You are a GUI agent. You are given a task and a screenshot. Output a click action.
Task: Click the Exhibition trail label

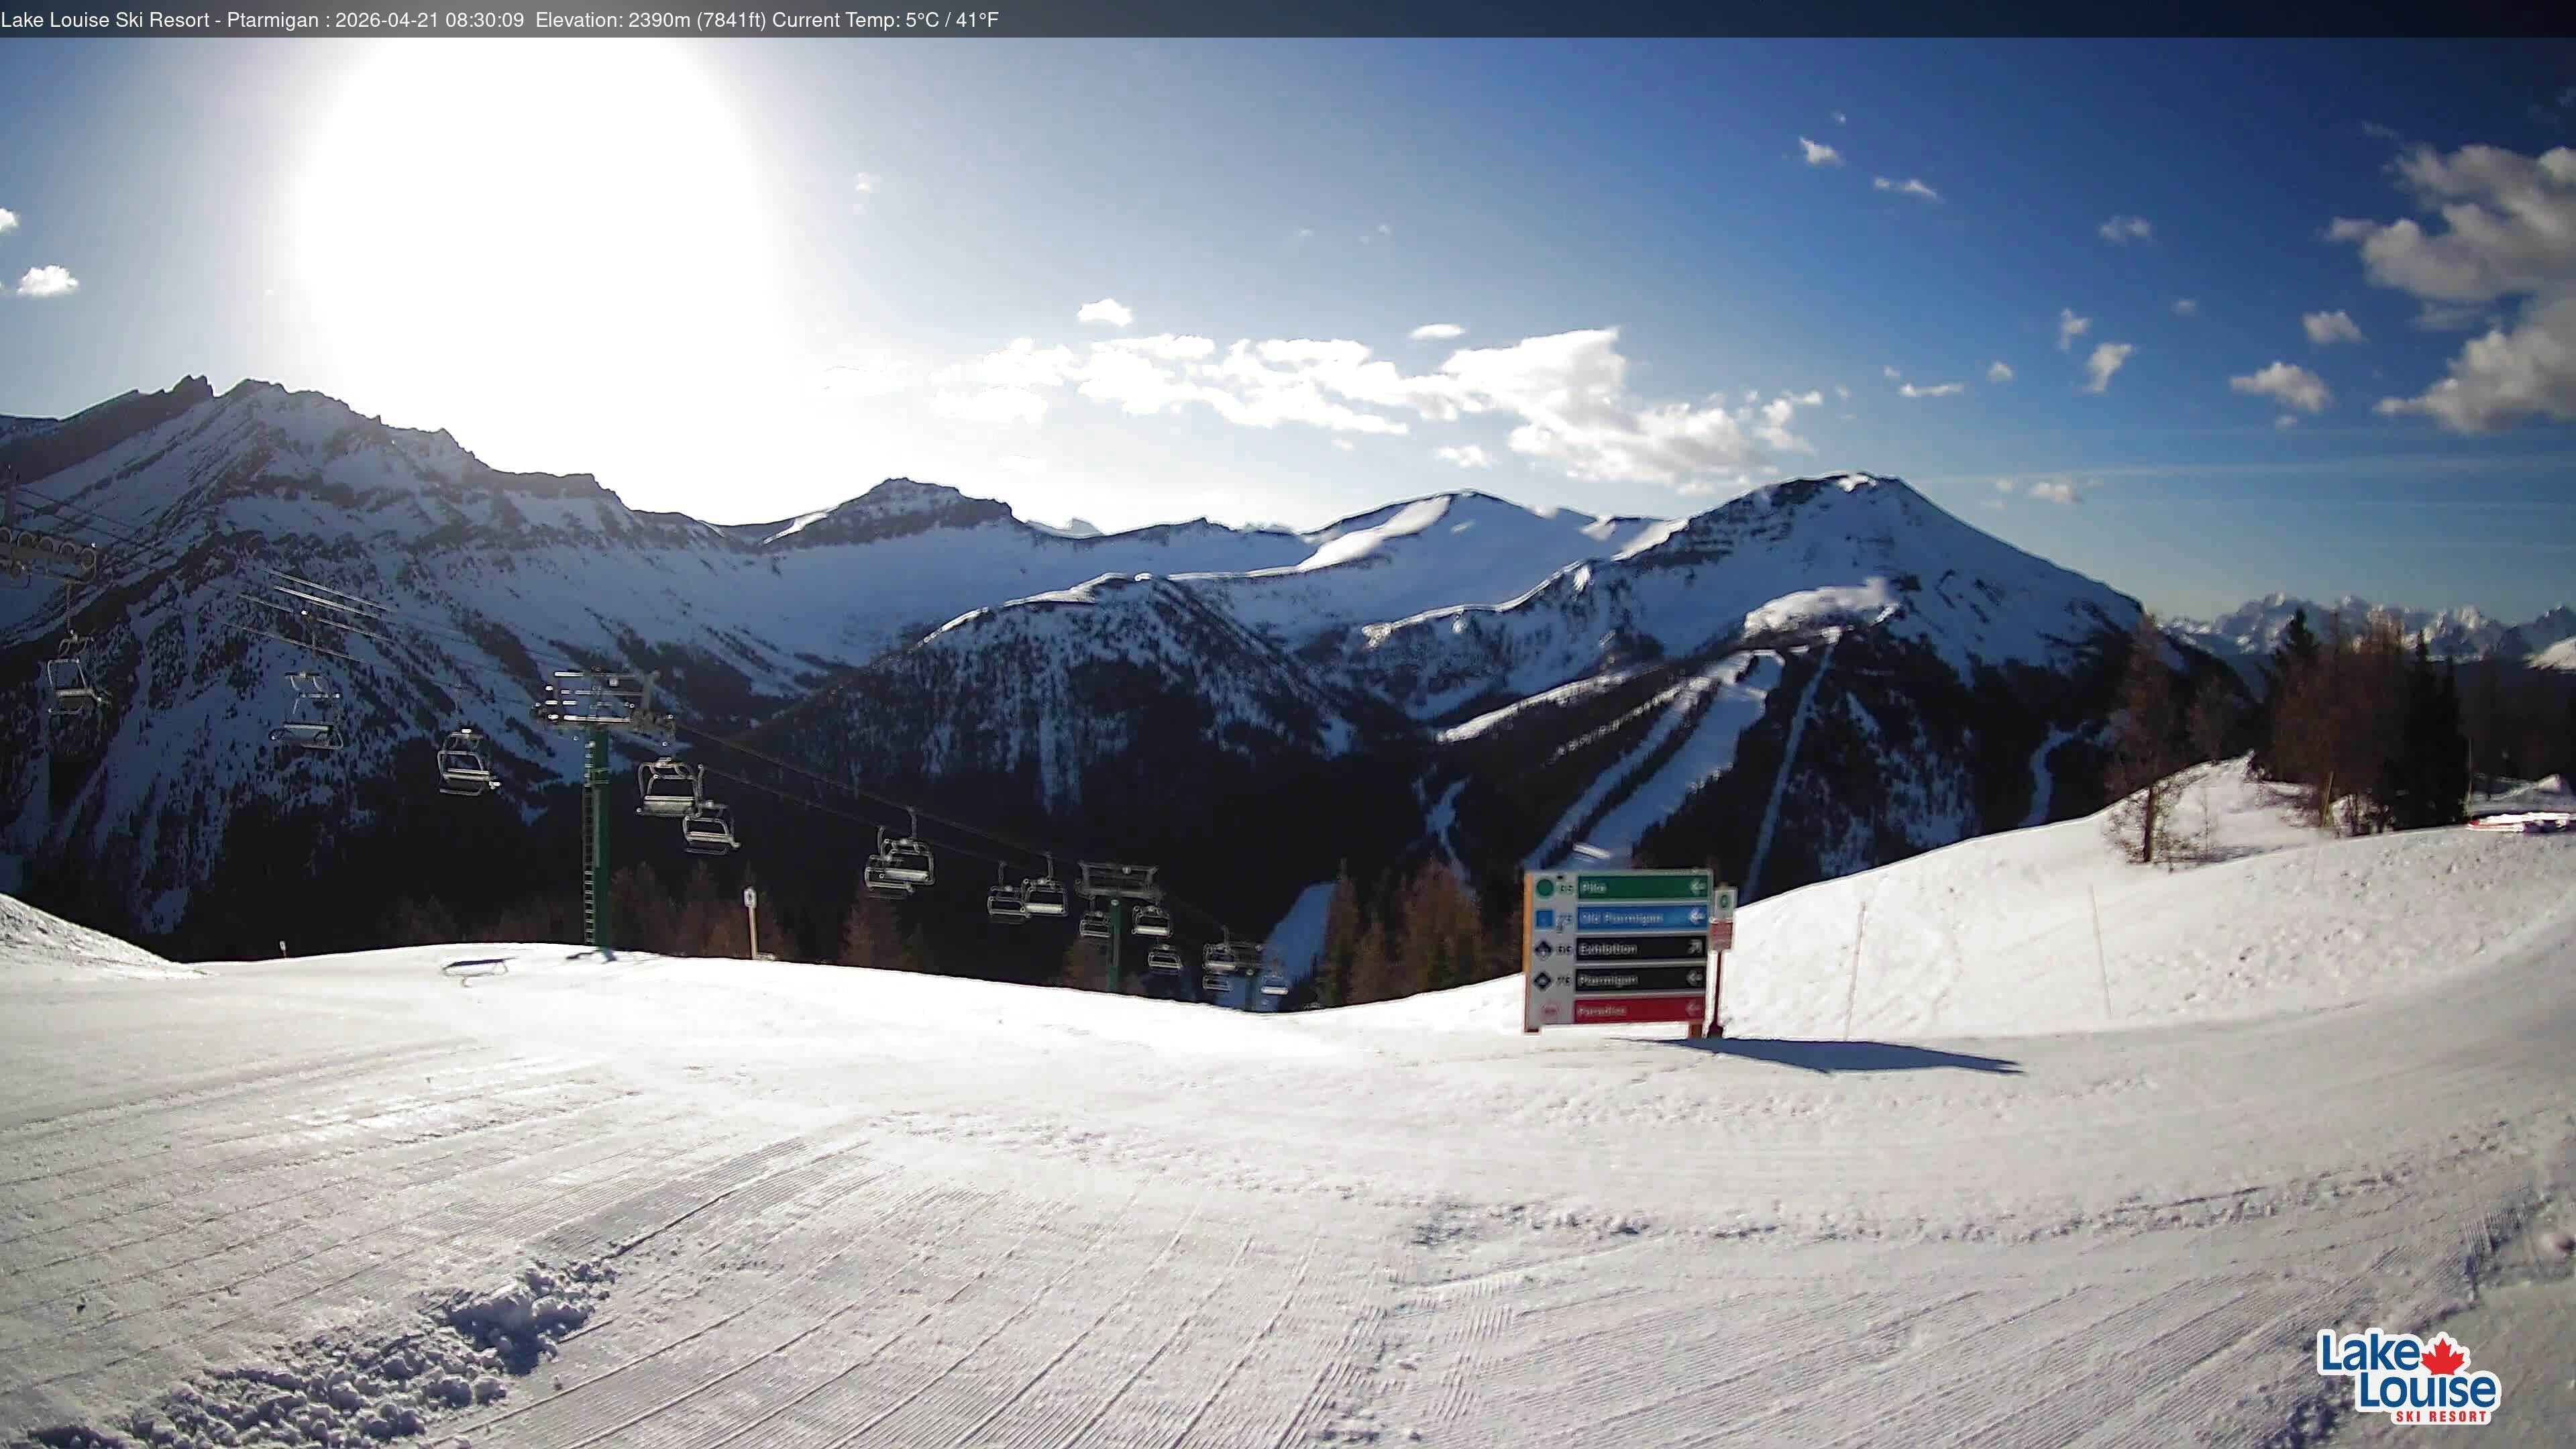pyautogui.click(x=1609, y=950)
